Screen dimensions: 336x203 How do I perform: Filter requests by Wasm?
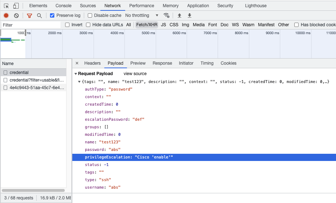[x=248, y=25]
